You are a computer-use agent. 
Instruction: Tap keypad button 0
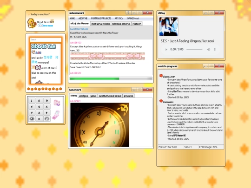(x=39, y=119)
